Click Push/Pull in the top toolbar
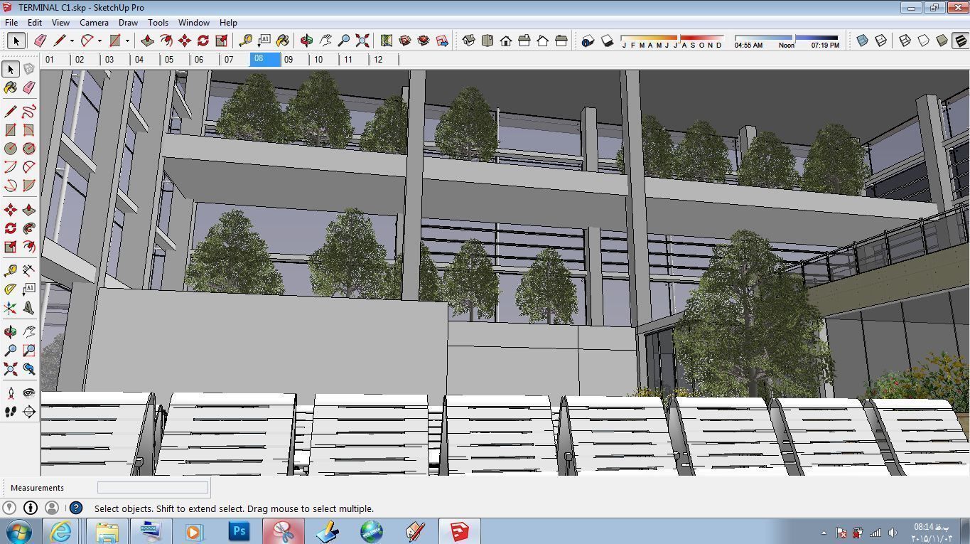 (x=147, y=41)
